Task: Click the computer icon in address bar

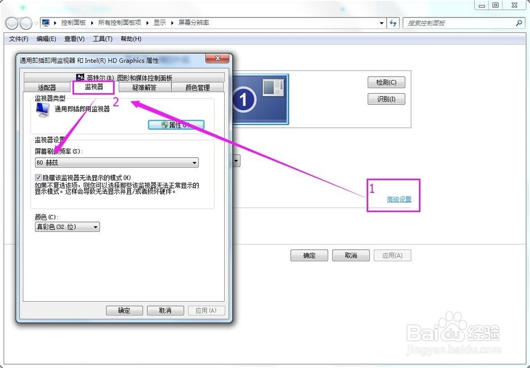Action: click(x=46, y=23)
